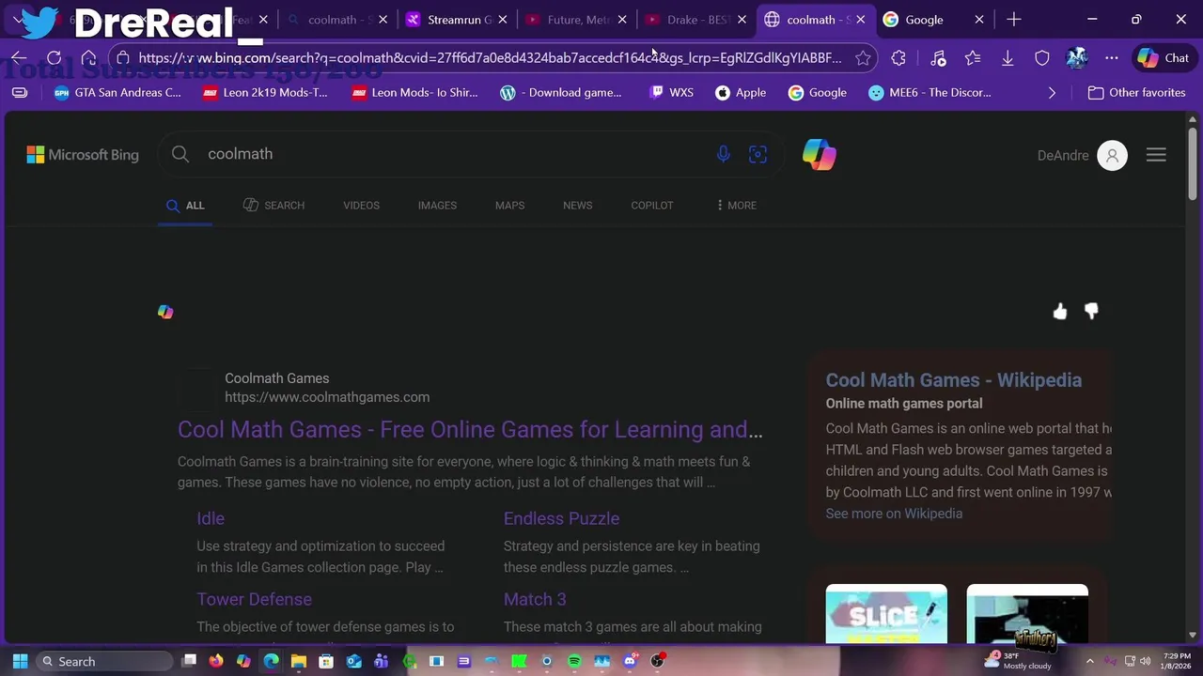The width and height of the screenshot is (1203, 676).
Task: Open File Explorer from the taskbar
Action: pyautogui.click(x=299, y=661)
